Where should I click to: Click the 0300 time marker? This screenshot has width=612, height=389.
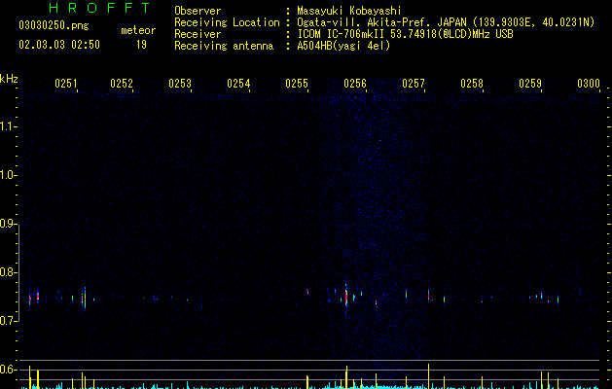[589, 84]
